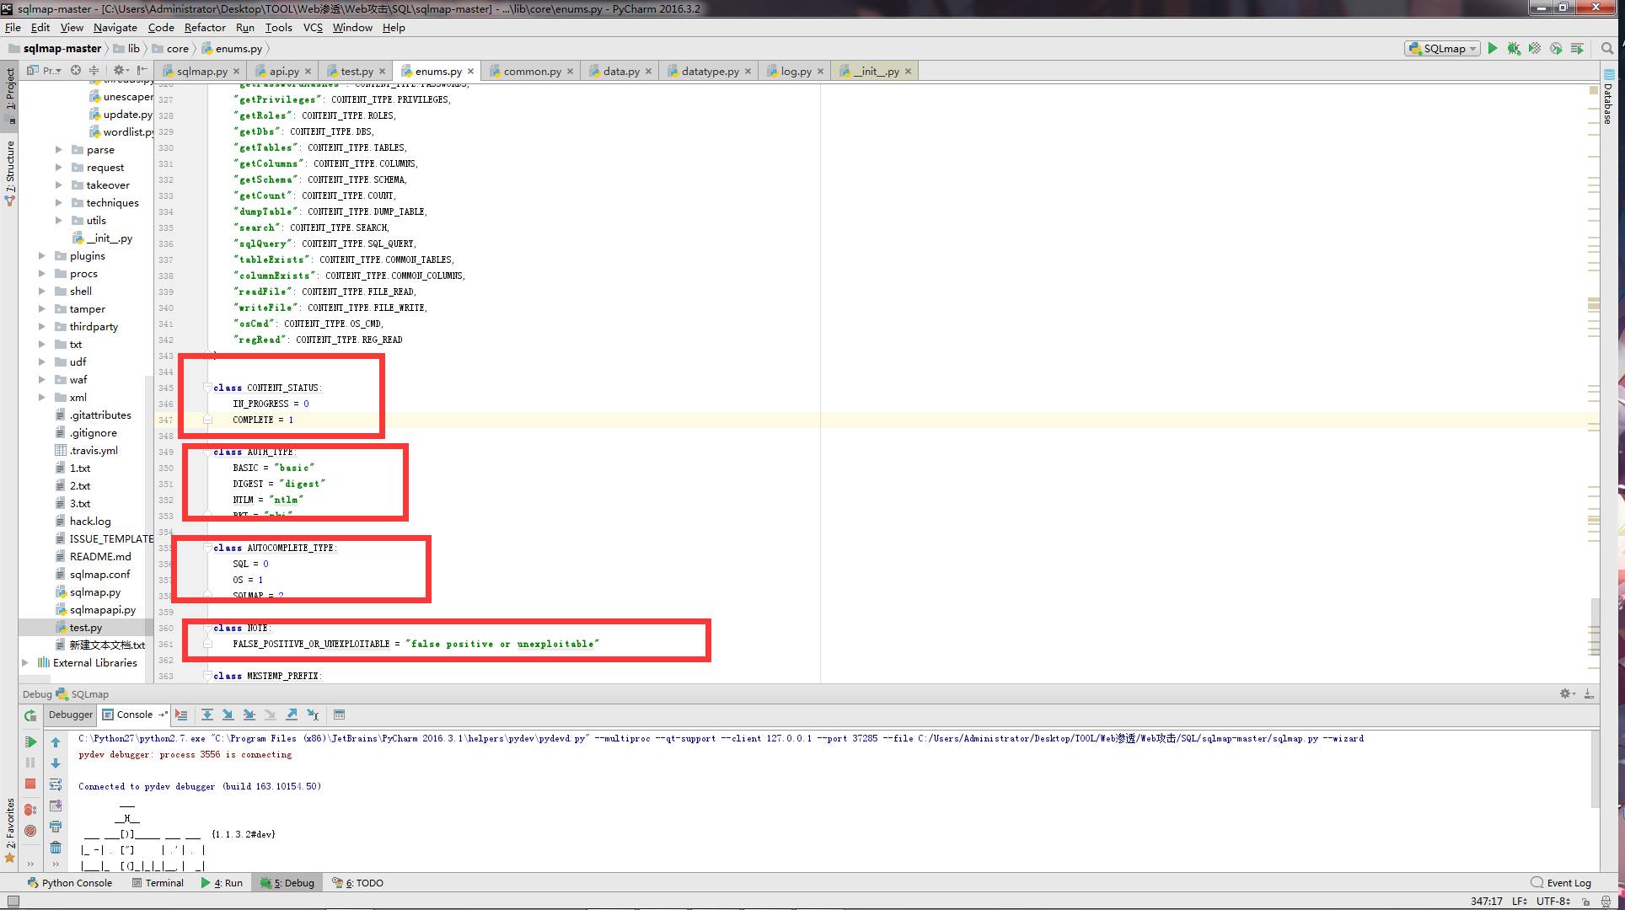
Task: Print the console output
Action: pos(56,827)
